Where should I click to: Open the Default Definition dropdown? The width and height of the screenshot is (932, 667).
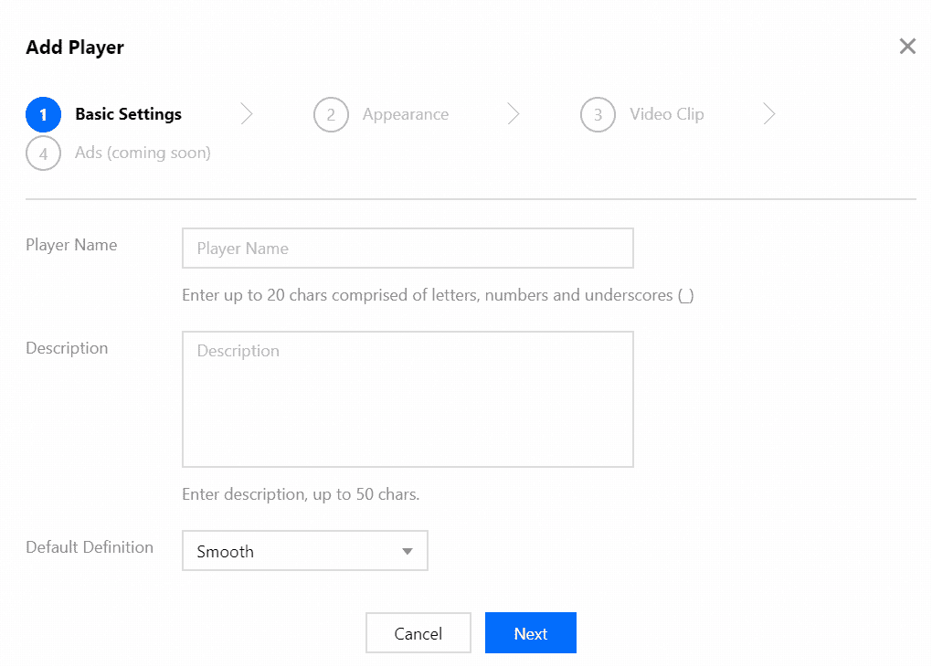click(305, 550)
